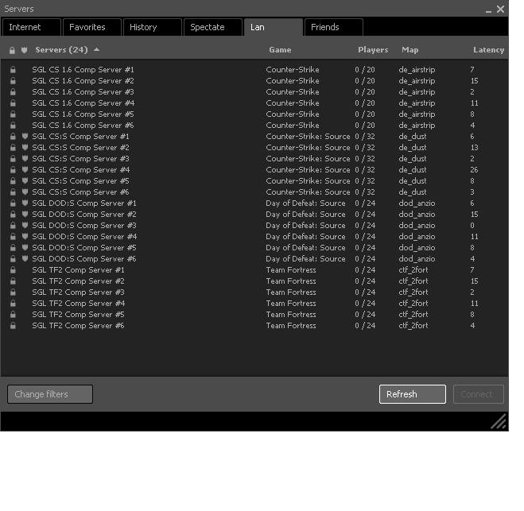Sort list by Players column header
This screenshot has width=524, height=511.
coord(373,50)
